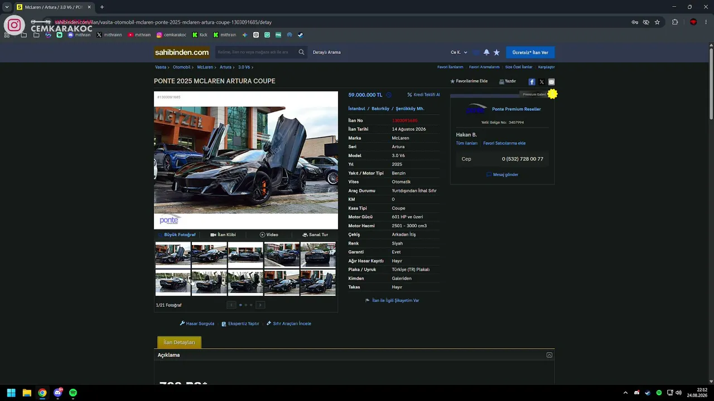Select the Büyük Fotoğraf tab
Viewport: 714px width, 401px height.
coord(177,234)
